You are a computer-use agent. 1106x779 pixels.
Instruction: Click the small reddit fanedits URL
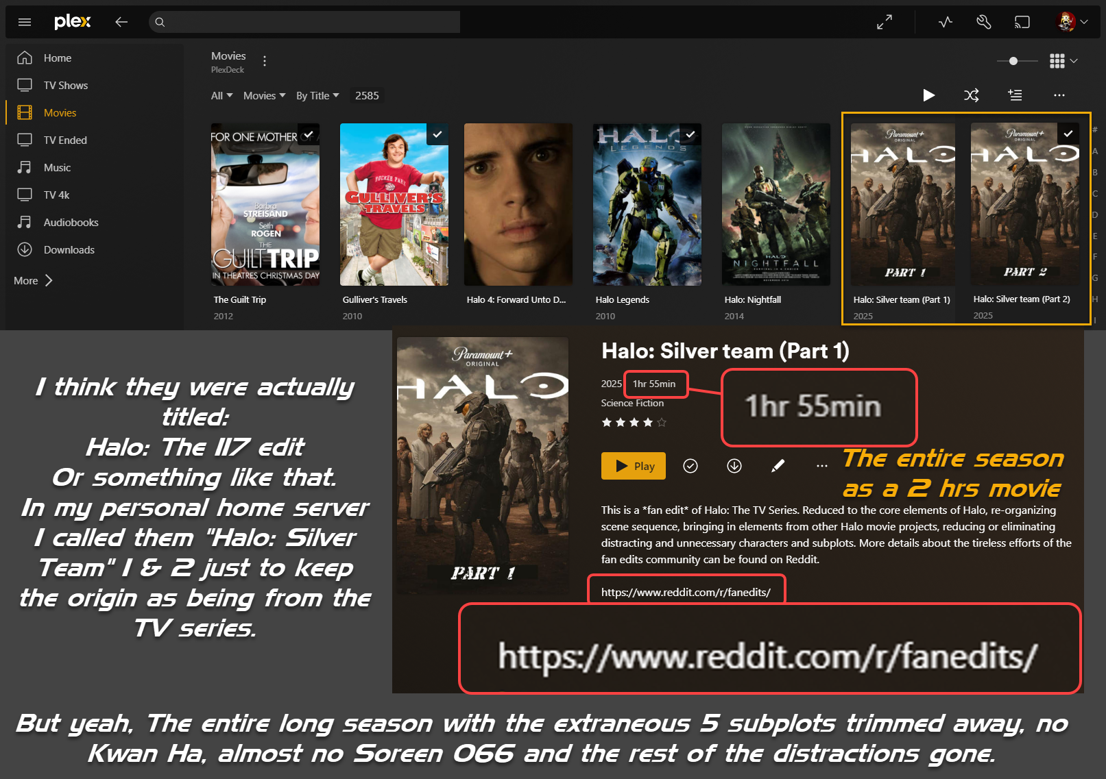pyautogui.click(x=686, y=593)
